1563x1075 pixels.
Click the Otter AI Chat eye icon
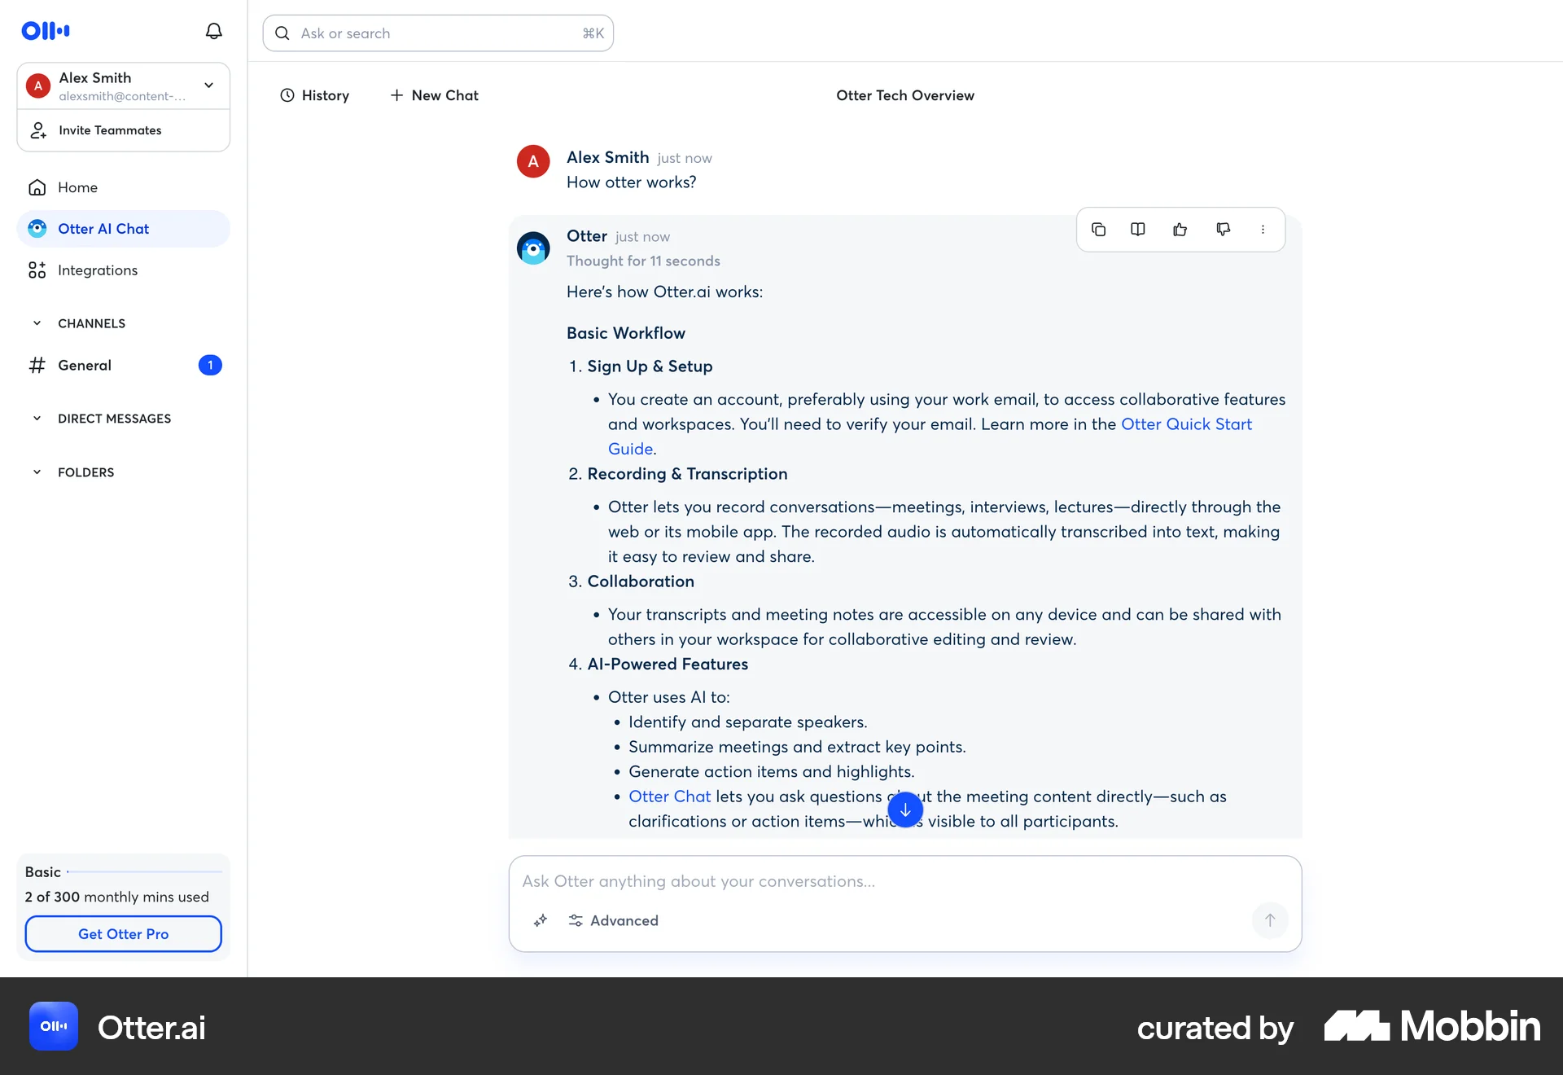(37, 229)
